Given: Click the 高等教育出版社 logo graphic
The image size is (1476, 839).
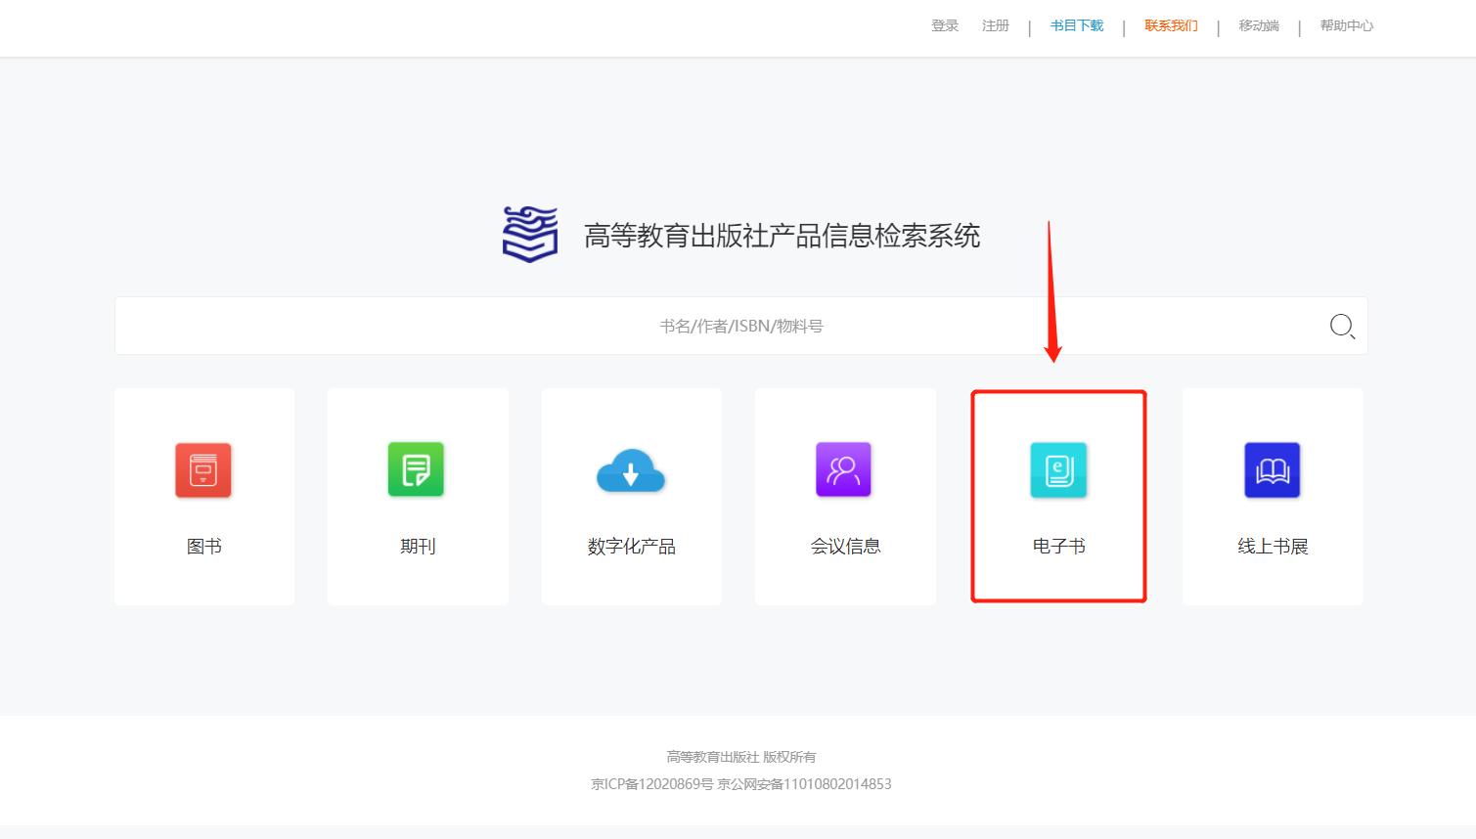Looking at the screenshot, I should [x=528, y=235].
